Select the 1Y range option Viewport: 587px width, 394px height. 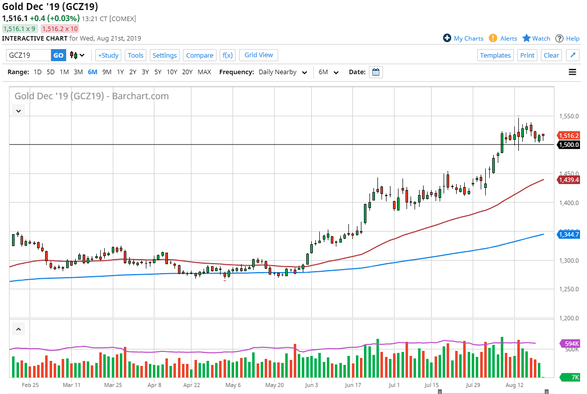point(120,72)
